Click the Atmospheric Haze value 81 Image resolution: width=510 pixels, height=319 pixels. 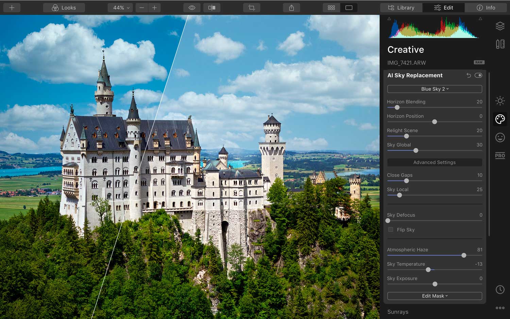(x=480, y=250)
